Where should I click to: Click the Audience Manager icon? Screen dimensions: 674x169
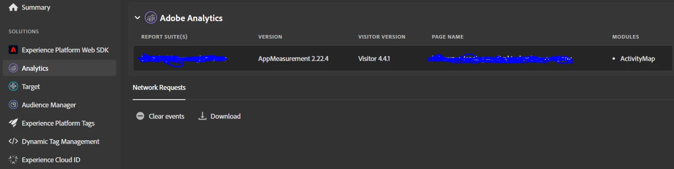pos(13,105)
